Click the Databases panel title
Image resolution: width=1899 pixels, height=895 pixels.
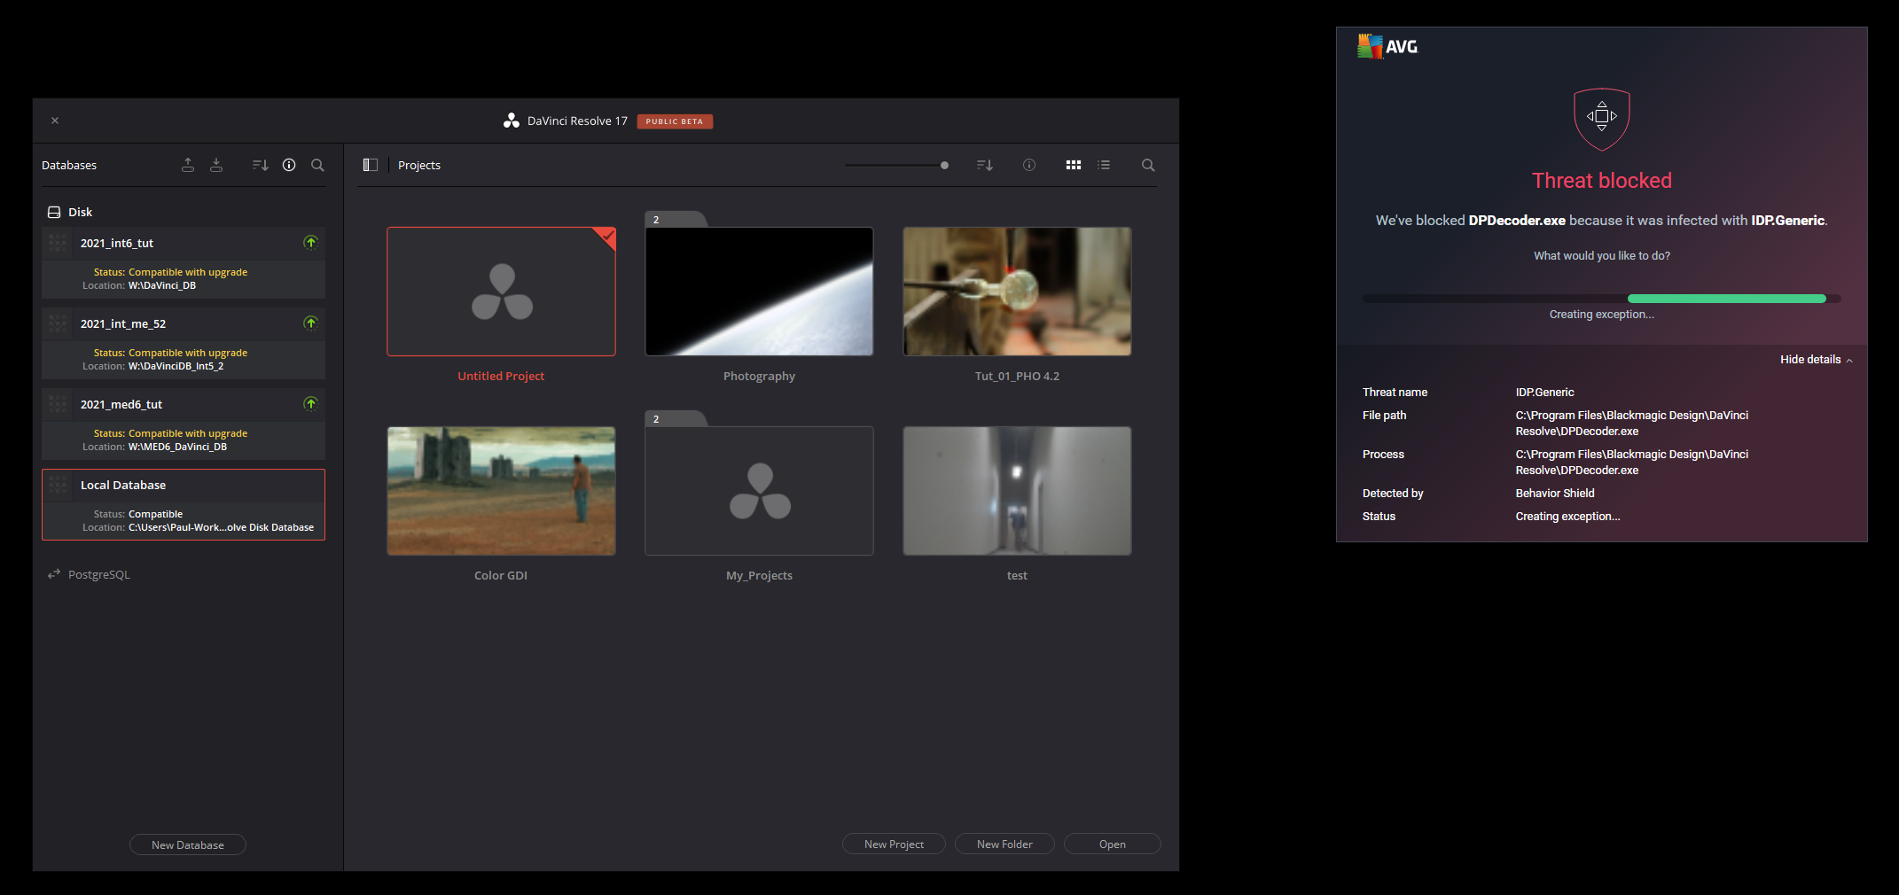pos(69,165)
